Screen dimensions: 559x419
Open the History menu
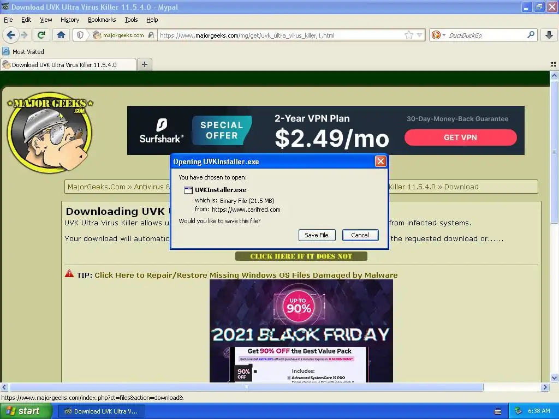[x=70, y=20]
